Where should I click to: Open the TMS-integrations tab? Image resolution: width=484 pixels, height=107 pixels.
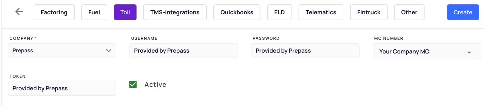pos(175,12)
